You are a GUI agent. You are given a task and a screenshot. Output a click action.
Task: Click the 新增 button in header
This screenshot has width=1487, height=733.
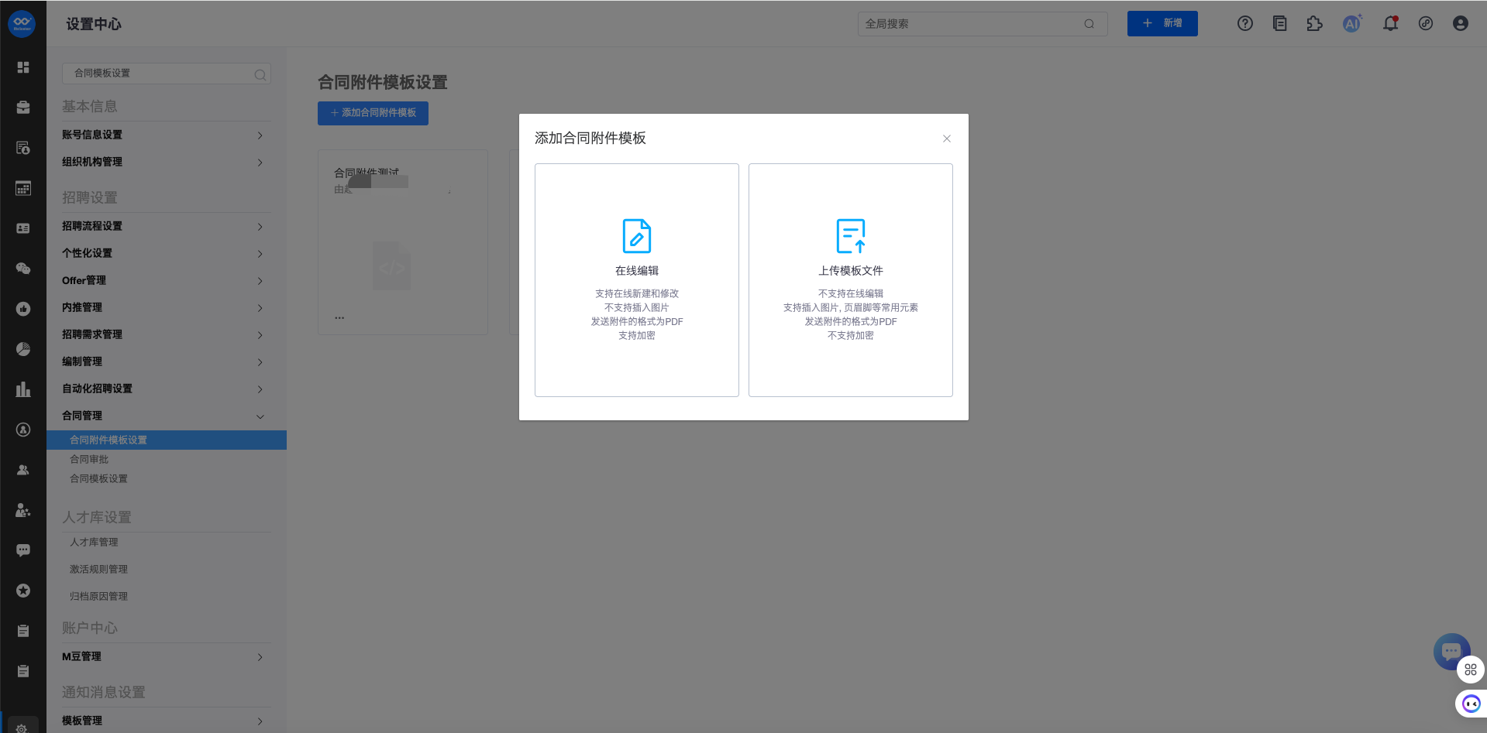click(1162, 23)
